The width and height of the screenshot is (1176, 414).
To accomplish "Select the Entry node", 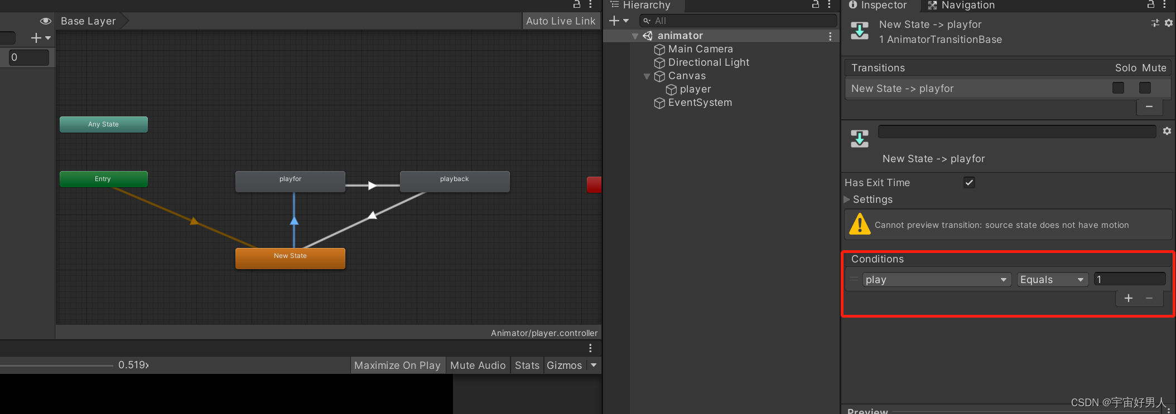I will (104, 179).
